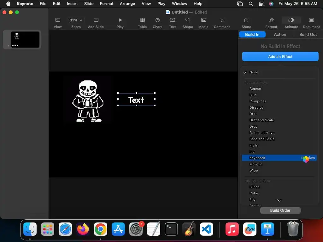Open Launchpad from the Dock

[x=48, y=229]
